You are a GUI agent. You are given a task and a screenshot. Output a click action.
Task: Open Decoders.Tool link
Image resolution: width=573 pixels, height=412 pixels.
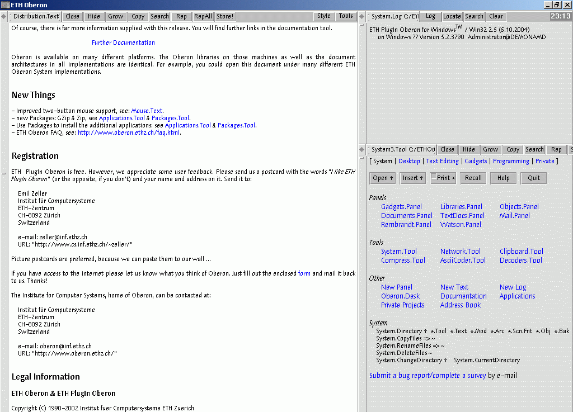[521, 260]
